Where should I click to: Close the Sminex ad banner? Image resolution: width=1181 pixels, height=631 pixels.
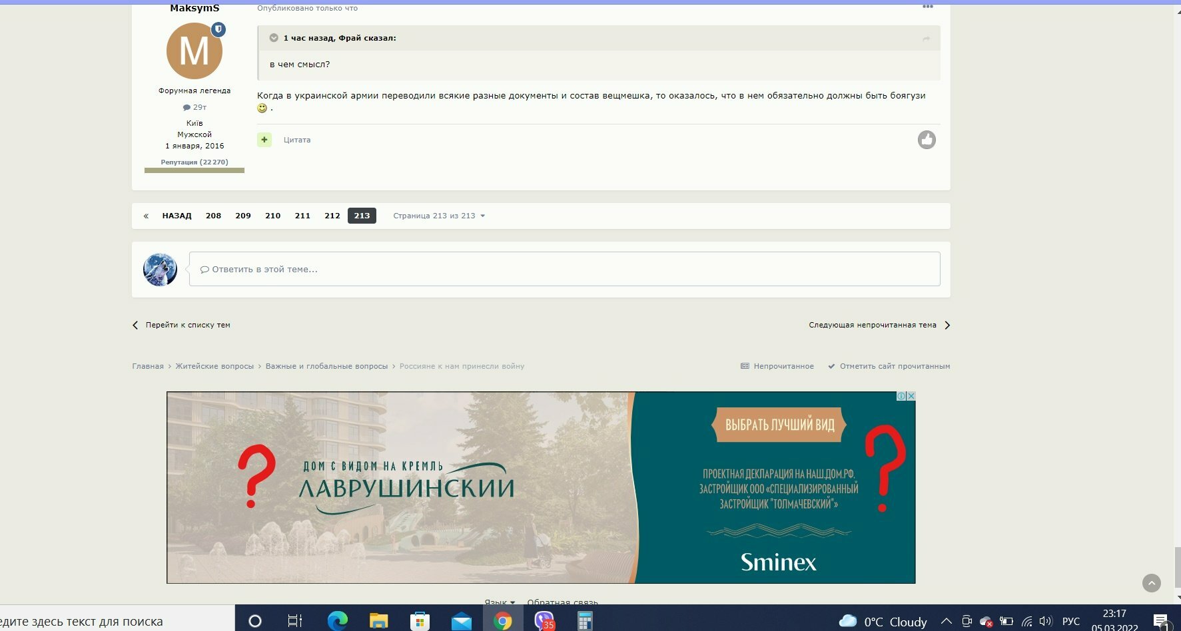[911, 396]
